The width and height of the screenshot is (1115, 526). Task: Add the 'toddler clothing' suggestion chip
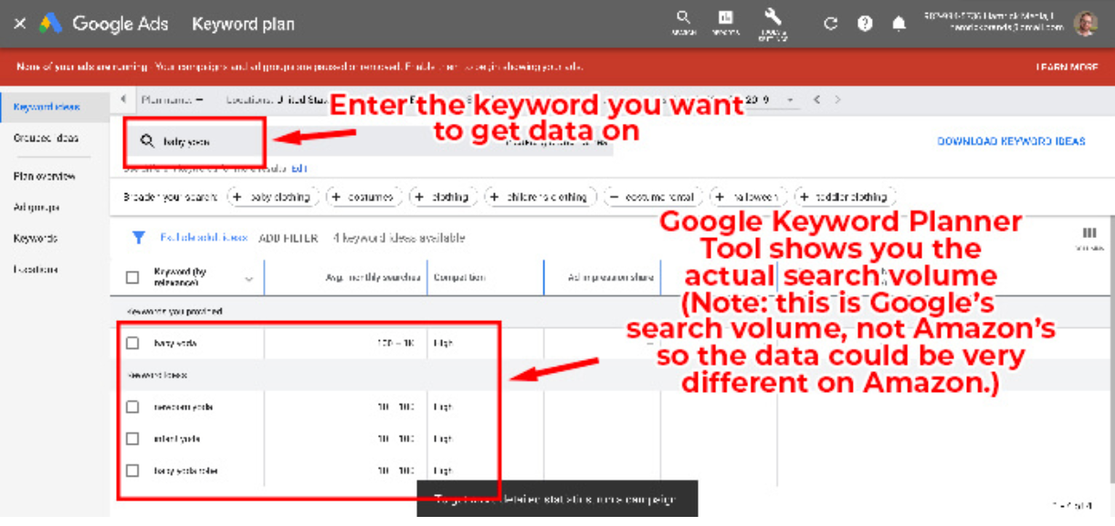(846, 196)
